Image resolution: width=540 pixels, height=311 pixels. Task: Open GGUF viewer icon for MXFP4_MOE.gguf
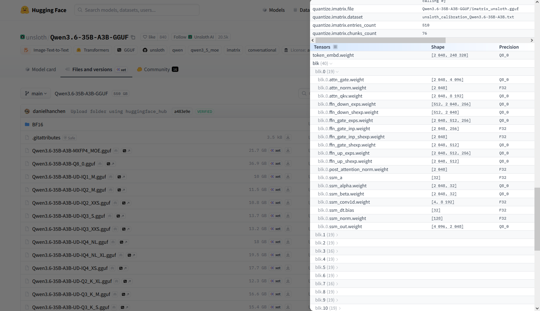click(x=126, y=151)
